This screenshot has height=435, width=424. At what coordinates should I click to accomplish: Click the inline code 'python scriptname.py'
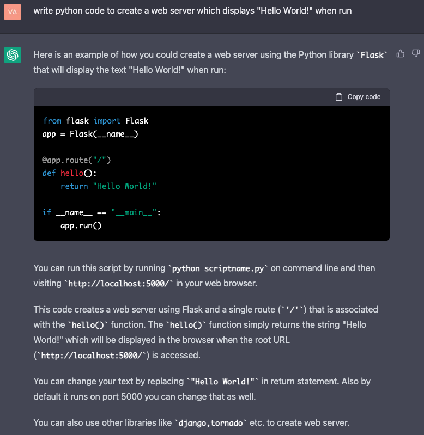[x=218, y=268]
